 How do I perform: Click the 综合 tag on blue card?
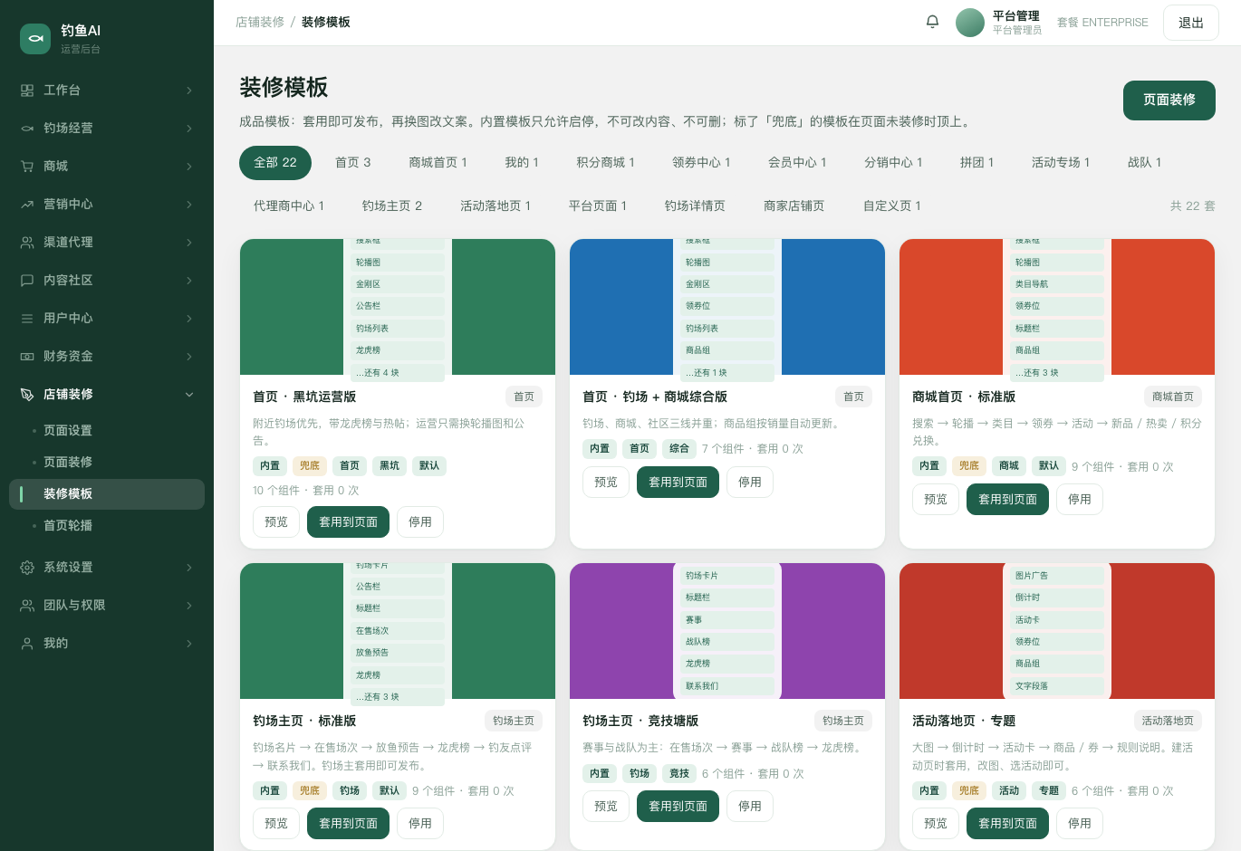[679, 449]
